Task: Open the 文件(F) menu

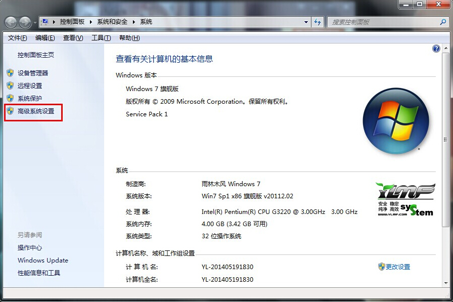Action: (17, 38)
